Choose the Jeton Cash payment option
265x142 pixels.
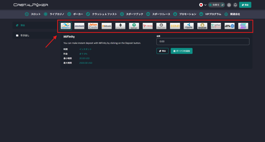click(93, 26)
